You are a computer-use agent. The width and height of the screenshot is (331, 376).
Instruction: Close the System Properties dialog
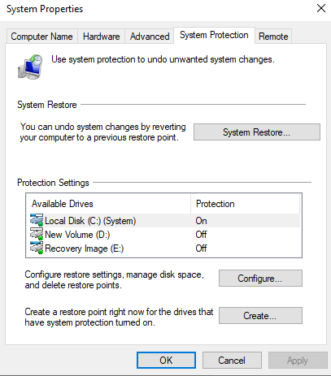[321, 8]
